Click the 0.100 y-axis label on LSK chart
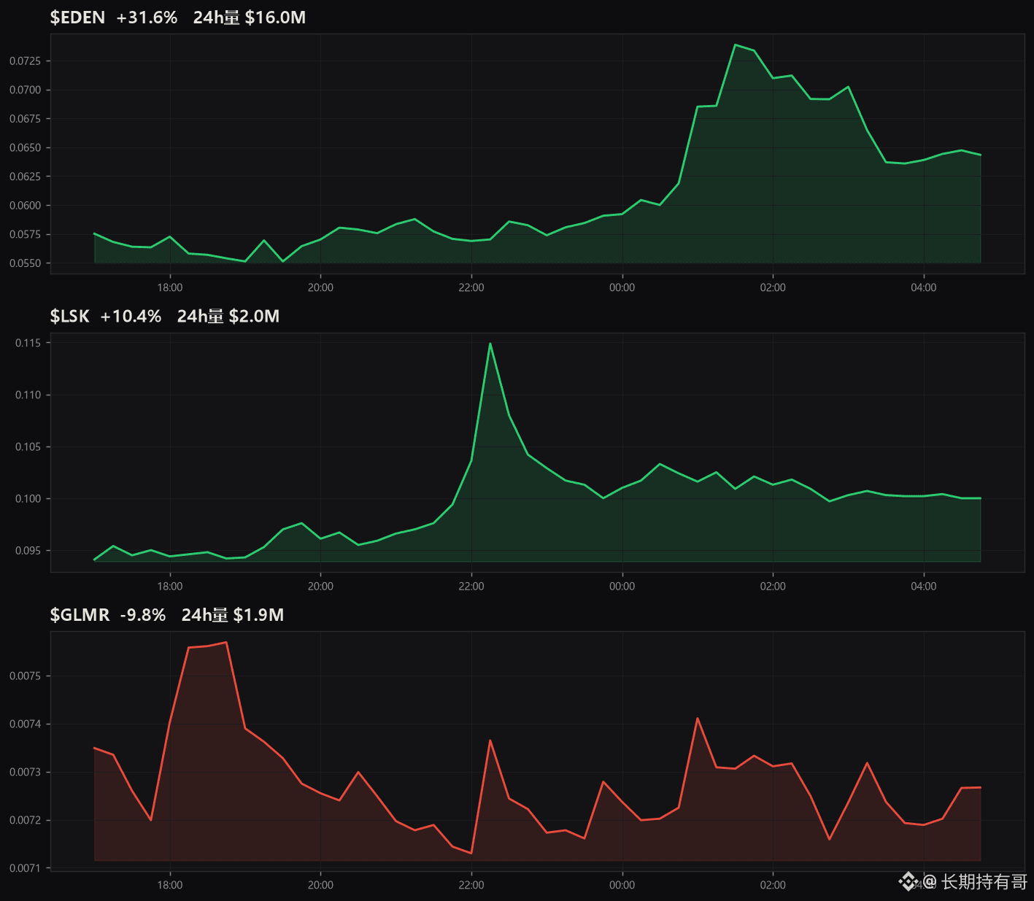The width and height of the screenshot is (1034, 901). point(28,499)
